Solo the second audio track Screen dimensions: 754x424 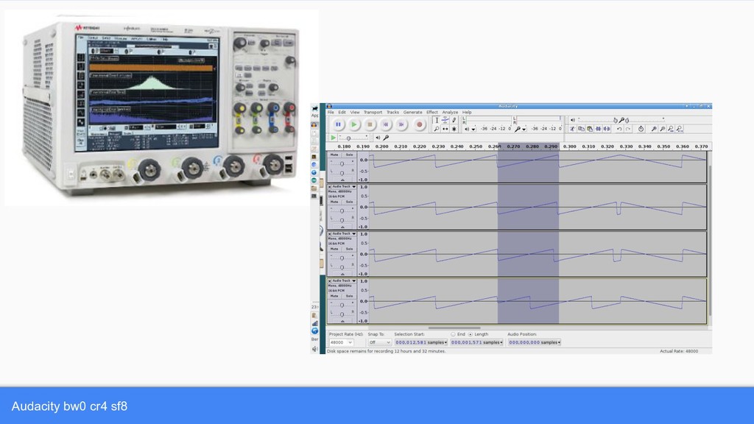click(349, 202)
